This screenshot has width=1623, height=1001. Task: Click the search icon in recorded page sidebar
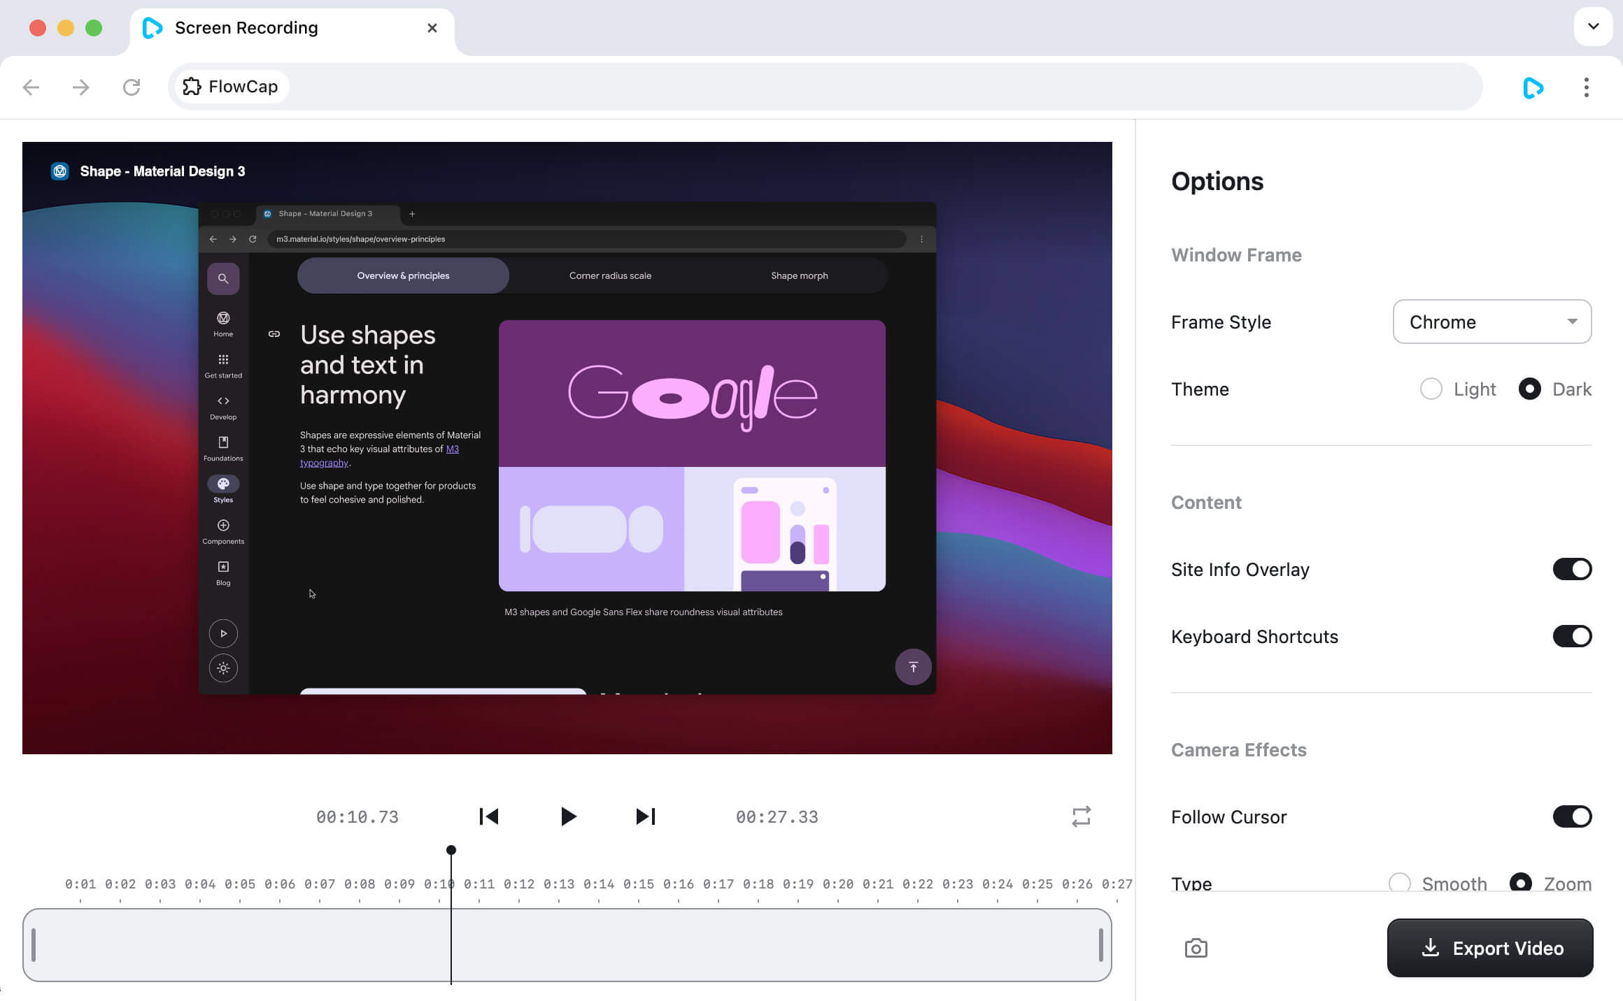[223, 278]
